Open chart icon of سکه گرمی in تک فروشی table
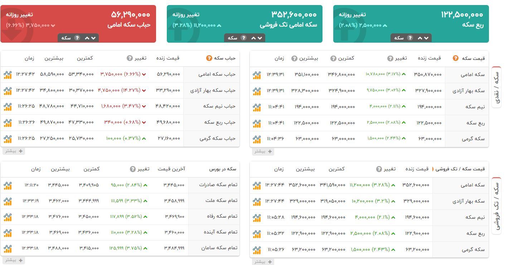This screenshot has height=265, width=509. pos(257,250)
